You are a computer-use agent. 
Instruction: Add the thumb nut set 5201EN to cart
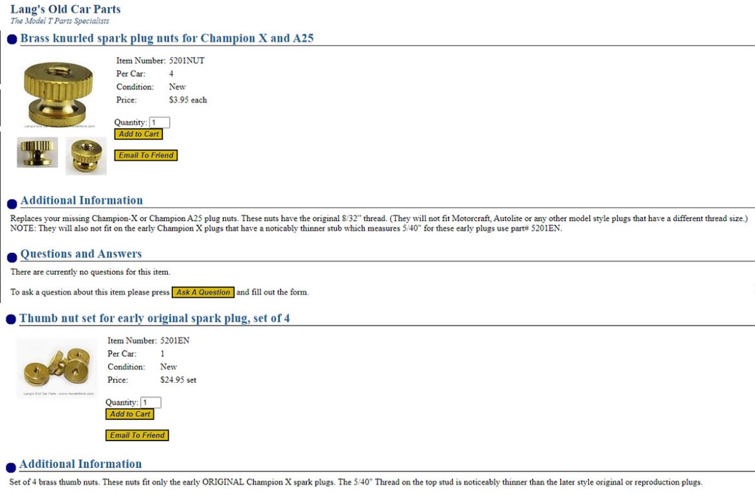(130, 414)
